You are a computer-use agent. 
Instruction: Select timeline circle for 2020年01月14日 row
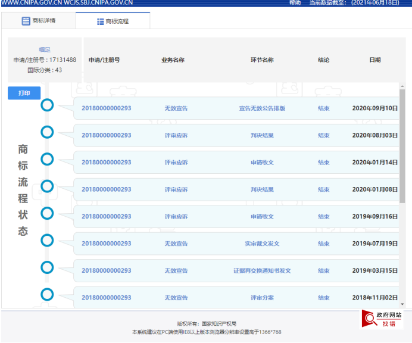pos(47,159)
